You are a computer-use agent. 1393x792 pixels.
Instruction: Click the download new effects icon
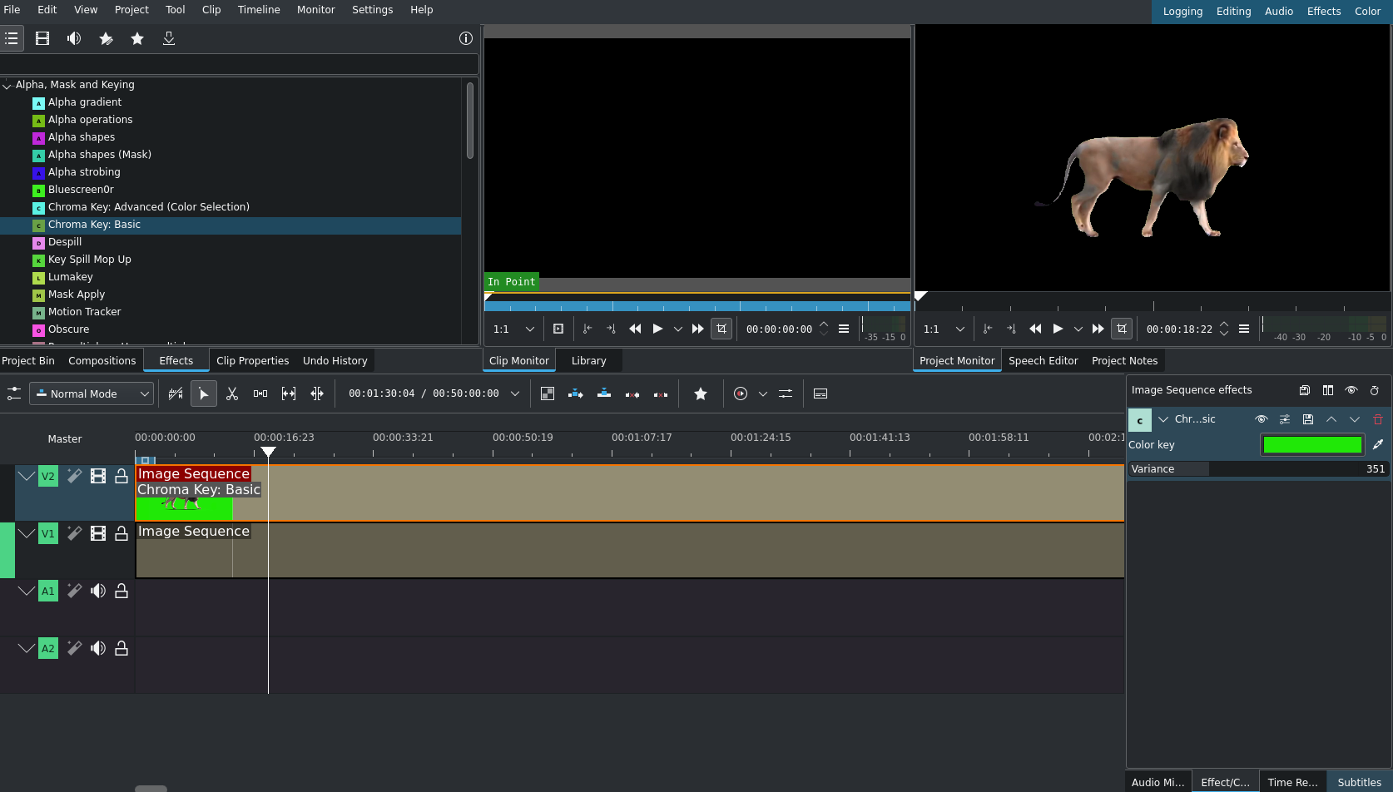pos(169,38)
